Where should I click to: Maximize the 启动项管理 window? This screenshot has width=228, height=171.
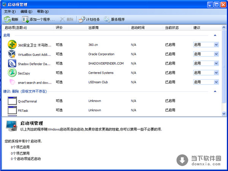(217, 5)
